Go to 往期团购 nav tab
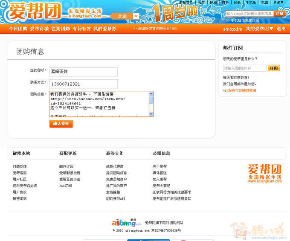The image size is (290, 241). (x=61, y=29)
